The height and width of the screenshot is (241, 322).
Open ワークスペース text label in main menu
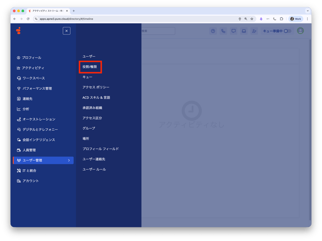[34, 78]
